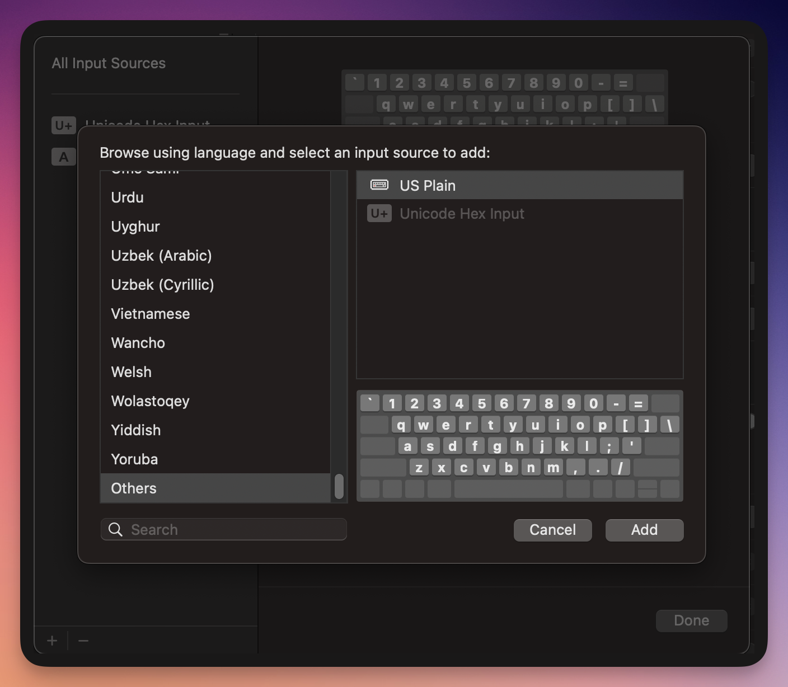Select Yoruba from the list

134,459
